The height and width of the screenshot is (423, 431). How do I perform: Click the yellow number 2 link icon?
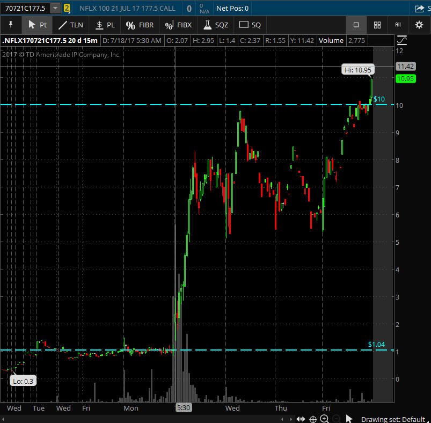pos(67,8)
